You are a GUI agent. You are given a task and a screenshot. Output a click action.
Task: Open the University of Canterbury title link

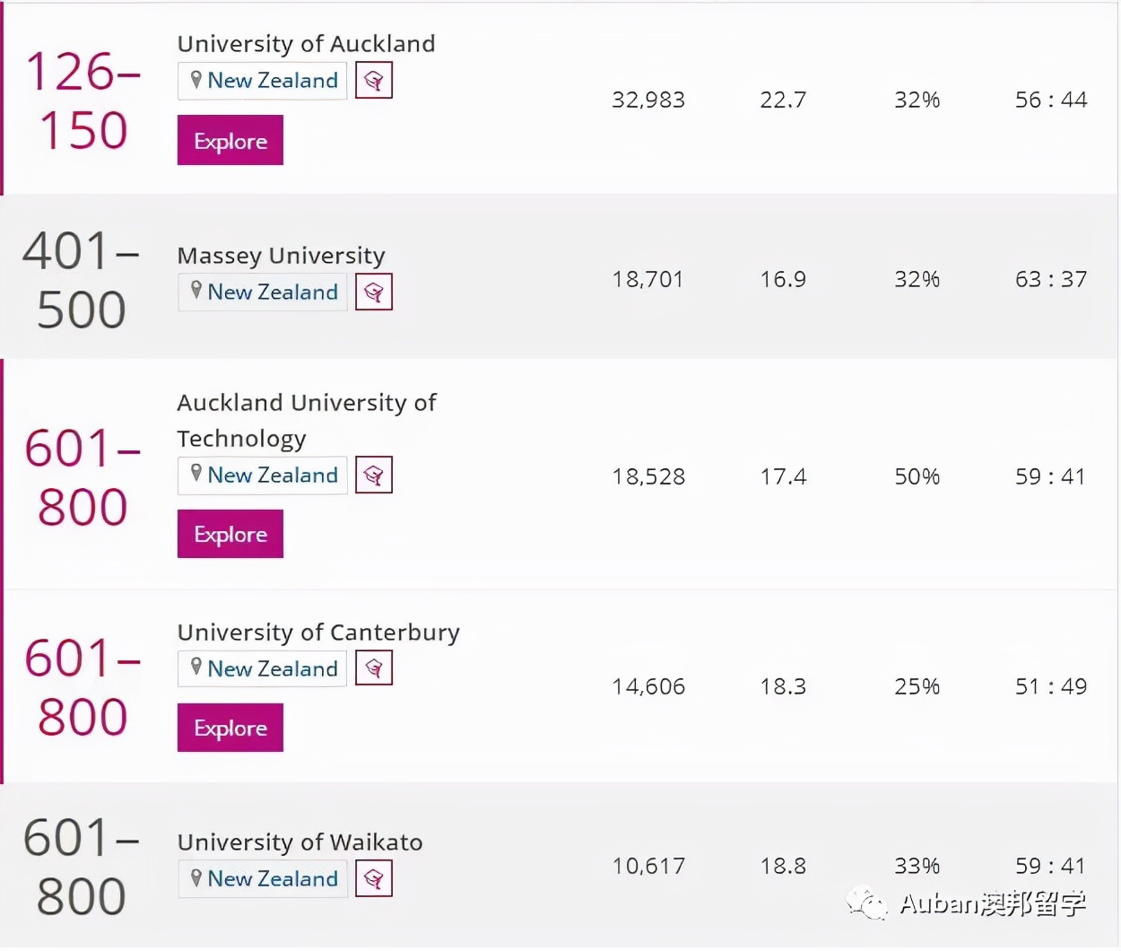318,633
